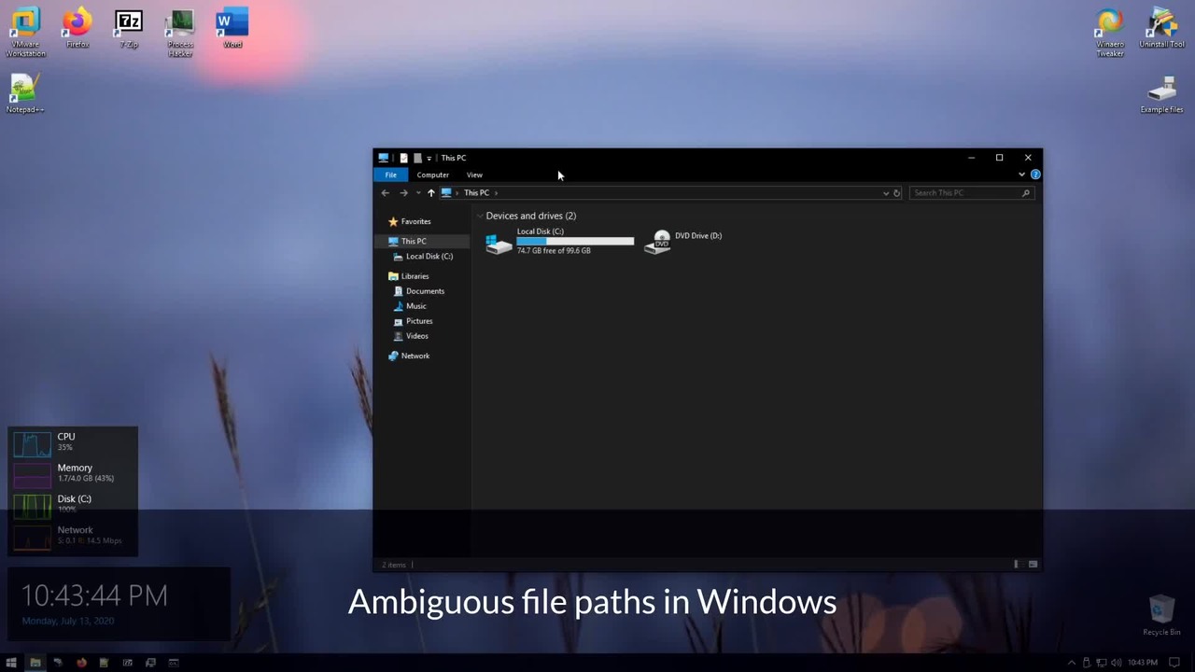Open the File menu

[391, 175]
